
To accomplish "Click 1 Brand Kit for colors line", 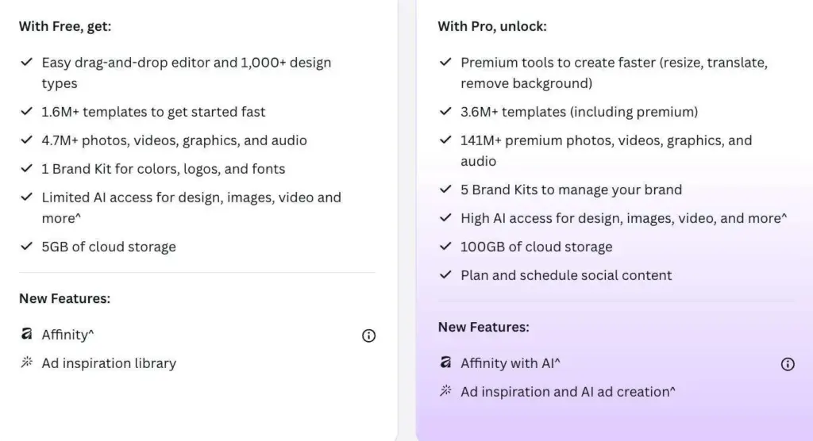I will coord(164,169).
